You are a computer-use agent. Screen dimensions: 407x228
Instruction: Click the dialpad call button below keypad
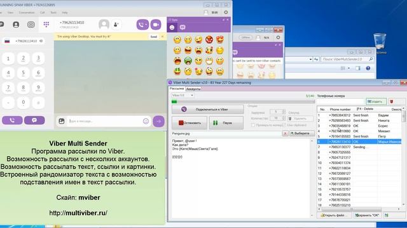(12, 120)
